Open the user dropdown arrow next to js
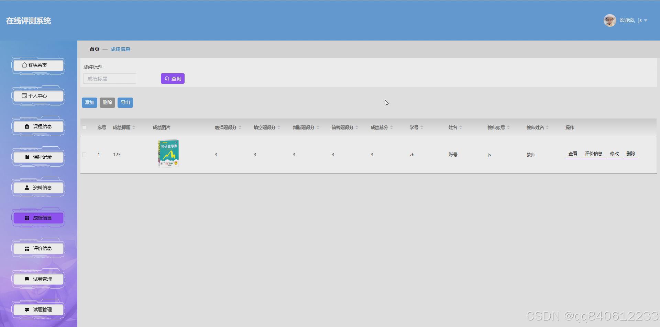This screenshot has height=327, width=660. pos(646,21)
